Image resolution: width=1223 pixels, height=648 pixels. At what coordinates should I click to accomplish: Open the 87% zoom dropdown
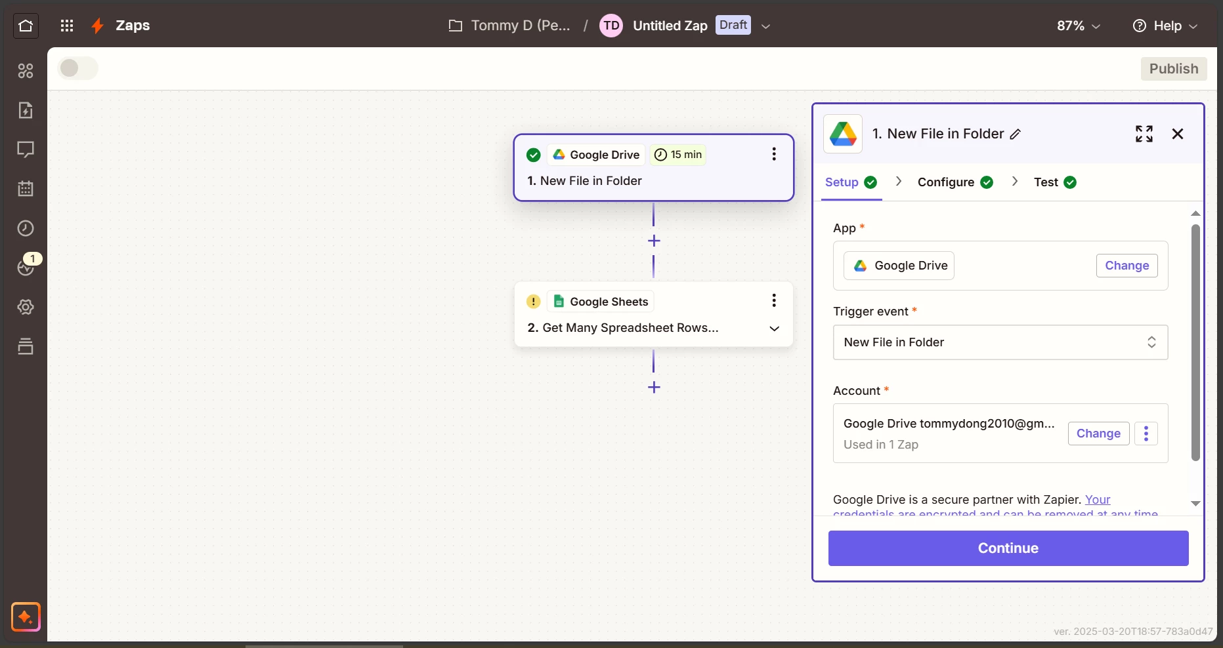(x=1079, y=26)
